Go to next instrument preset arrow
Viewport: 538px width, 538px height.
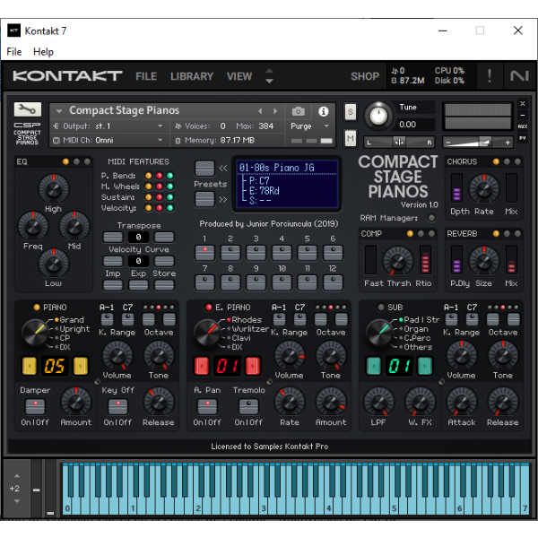coord(275,111)
